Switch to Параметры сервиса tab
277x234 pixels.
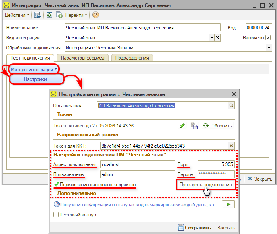[x=83, y=58]
